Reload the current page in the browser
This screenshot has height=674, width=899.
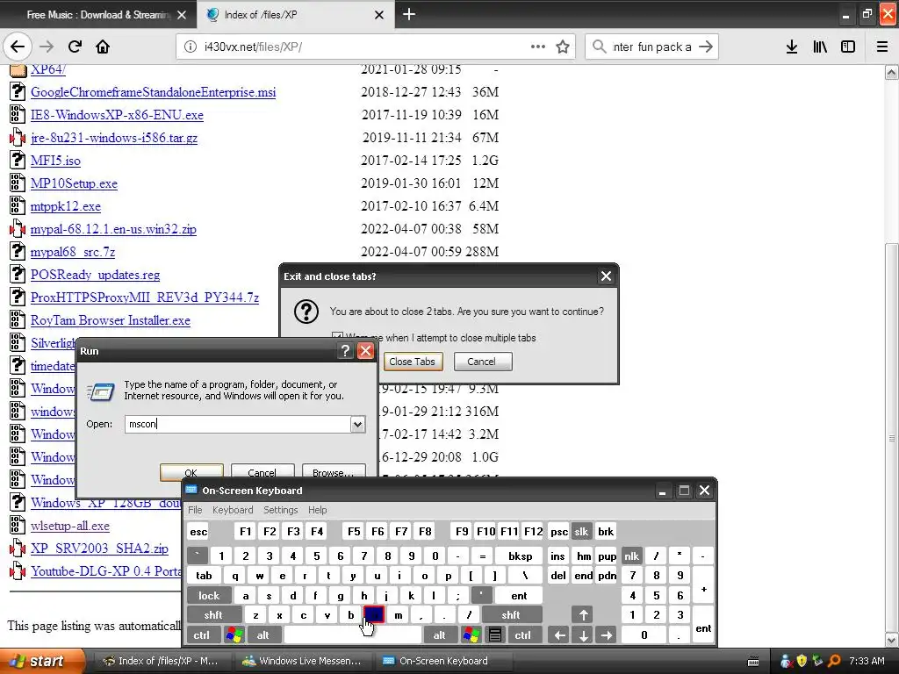(75, 47)
